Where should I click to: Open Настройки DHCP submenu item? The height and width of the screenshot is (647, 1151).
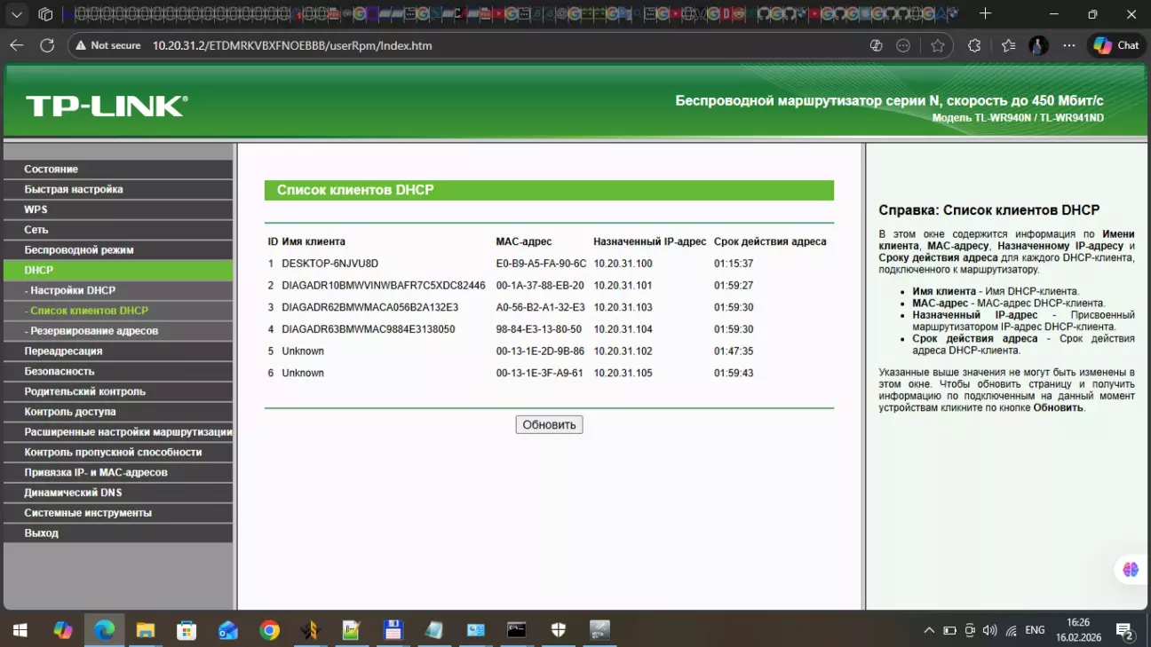[x=72, y=290]
